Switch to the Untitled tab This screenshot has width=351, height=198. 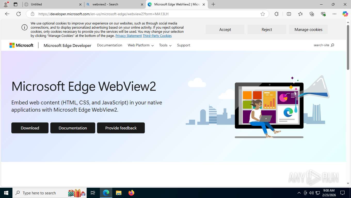pyautogui.click(x=53, y=4)
